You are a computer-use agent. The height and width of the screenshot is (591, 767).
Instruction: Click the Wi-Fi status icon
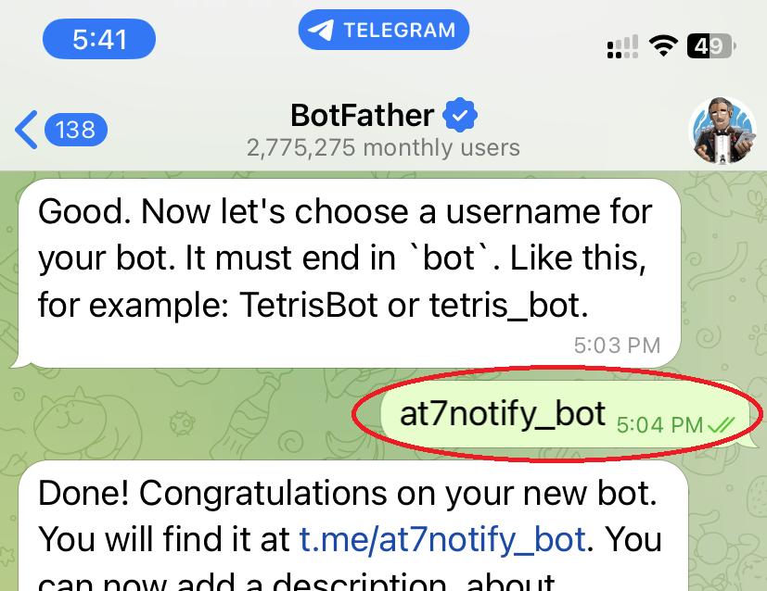pyautogui.click(x=663, y=45)
